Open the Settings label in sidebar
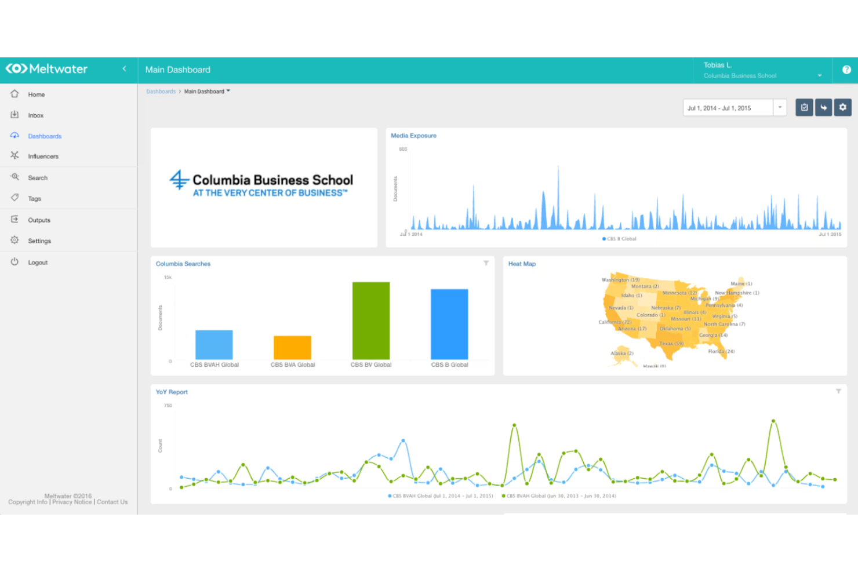Screen dimensions: 858x572 pyautogui.click(x=39, y=241)
